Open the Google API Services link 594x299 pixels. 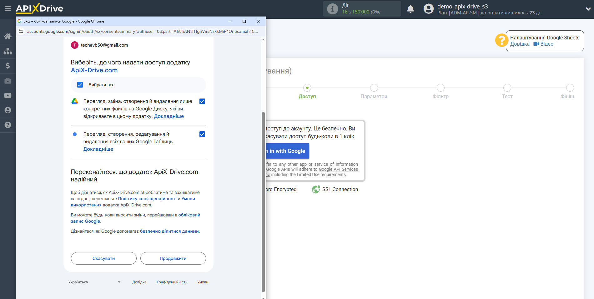click(x=338, y=169)
